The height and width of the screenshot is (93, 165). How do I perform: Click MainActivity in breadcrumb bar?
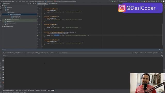click(x=49, y=1)
